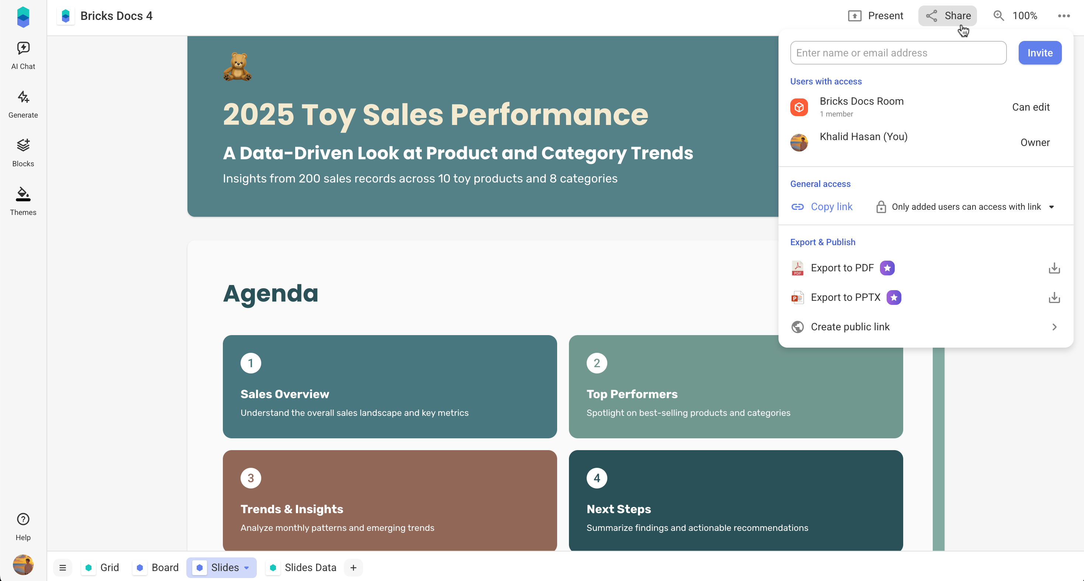Open the Themes panel

tap(23, 201)
